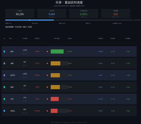The width and height of the screenshot is (141, 124).
Task: Click the 乐享 · 夏战实时进度 title
Action: [69, 3]
